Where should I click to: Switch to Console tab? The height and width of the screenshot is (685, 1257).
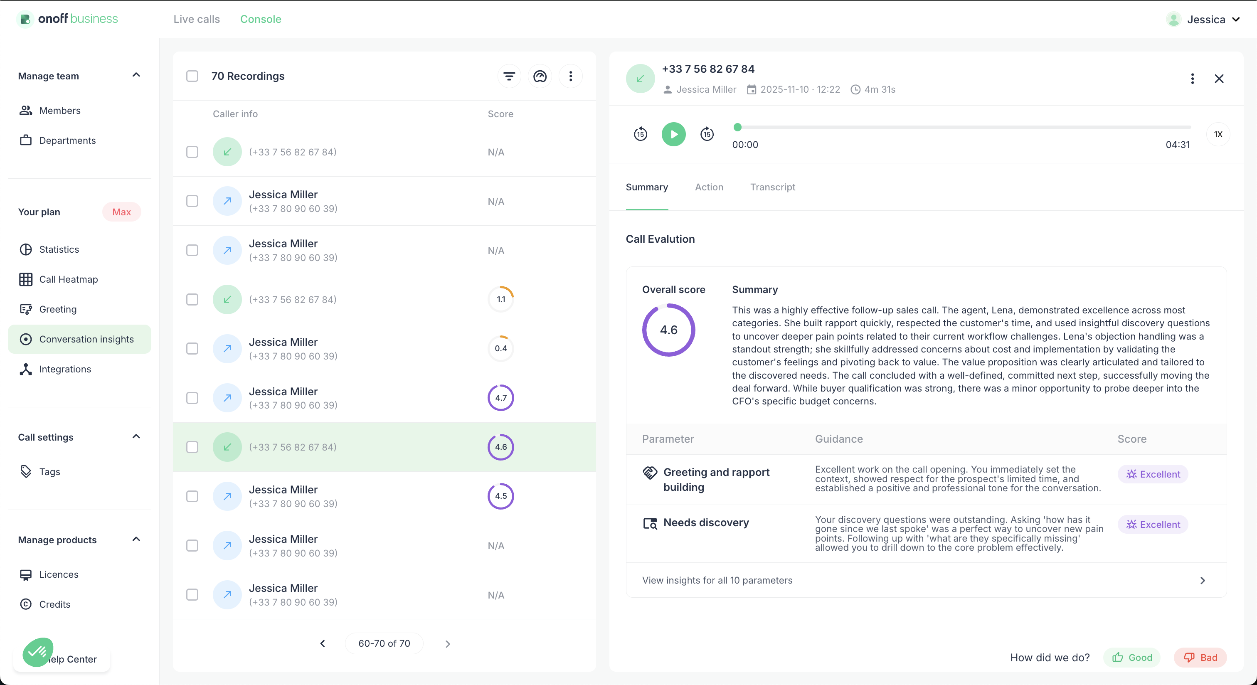coord(261,19)
